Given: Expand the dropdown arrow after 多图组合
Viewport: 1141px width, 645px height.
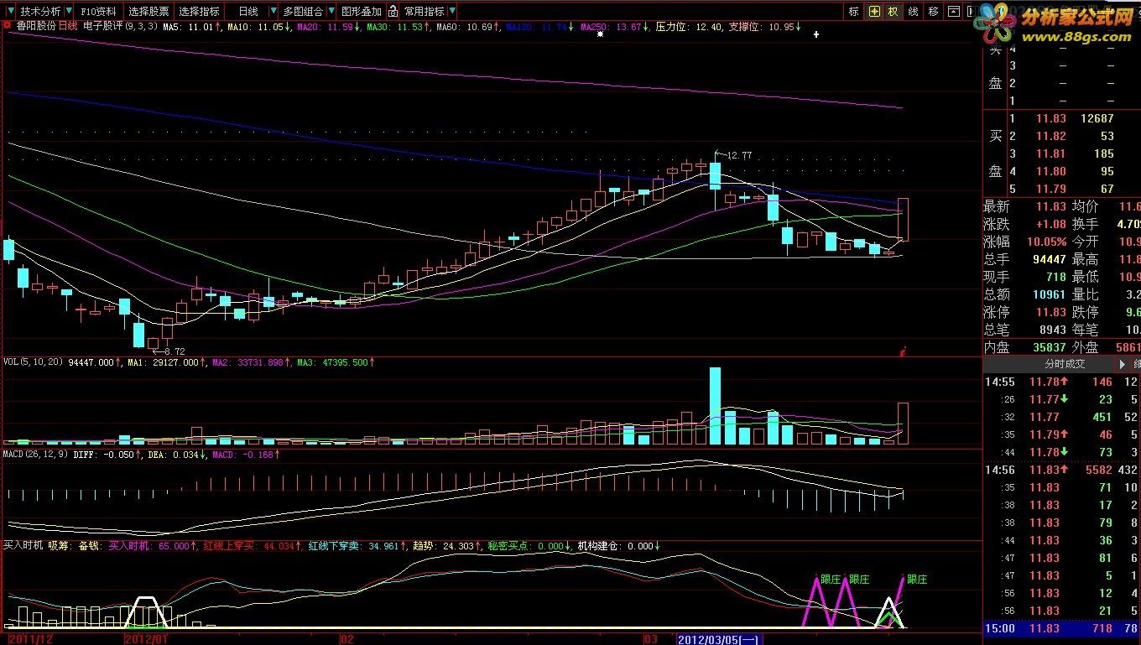Looking at the screenshot, I should (331, 12).
